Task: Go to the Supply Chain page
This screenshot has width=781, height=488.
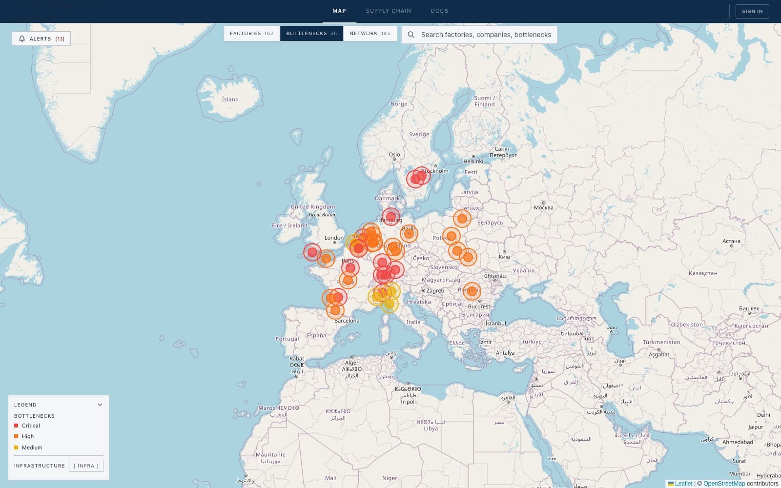Action: click(x=389, y=11)
